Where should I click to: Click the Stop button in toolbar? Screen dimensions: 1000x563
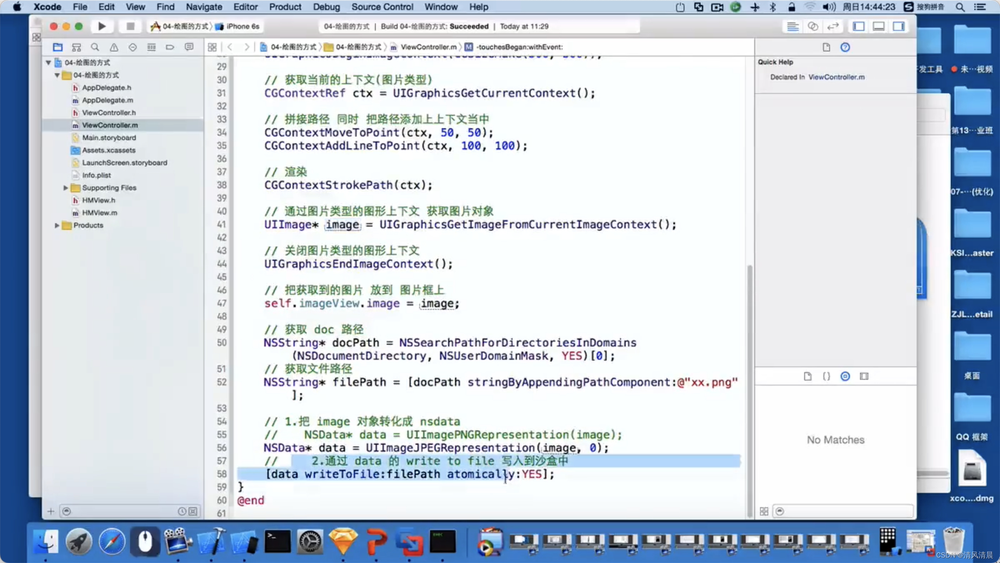pyautogui.click(x=130, y=26)
